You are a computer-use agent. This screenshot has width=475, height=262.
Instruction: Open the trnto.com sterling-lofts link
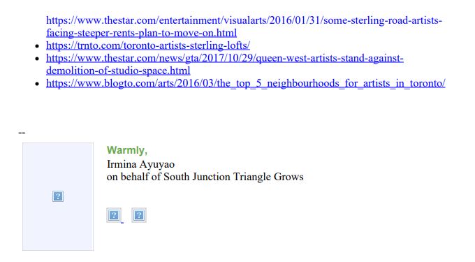click(148, 45)
